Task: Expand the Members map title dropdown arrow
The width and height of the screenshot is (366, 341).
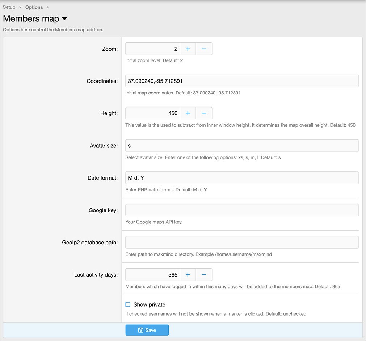Action: [x=64, y=19]
